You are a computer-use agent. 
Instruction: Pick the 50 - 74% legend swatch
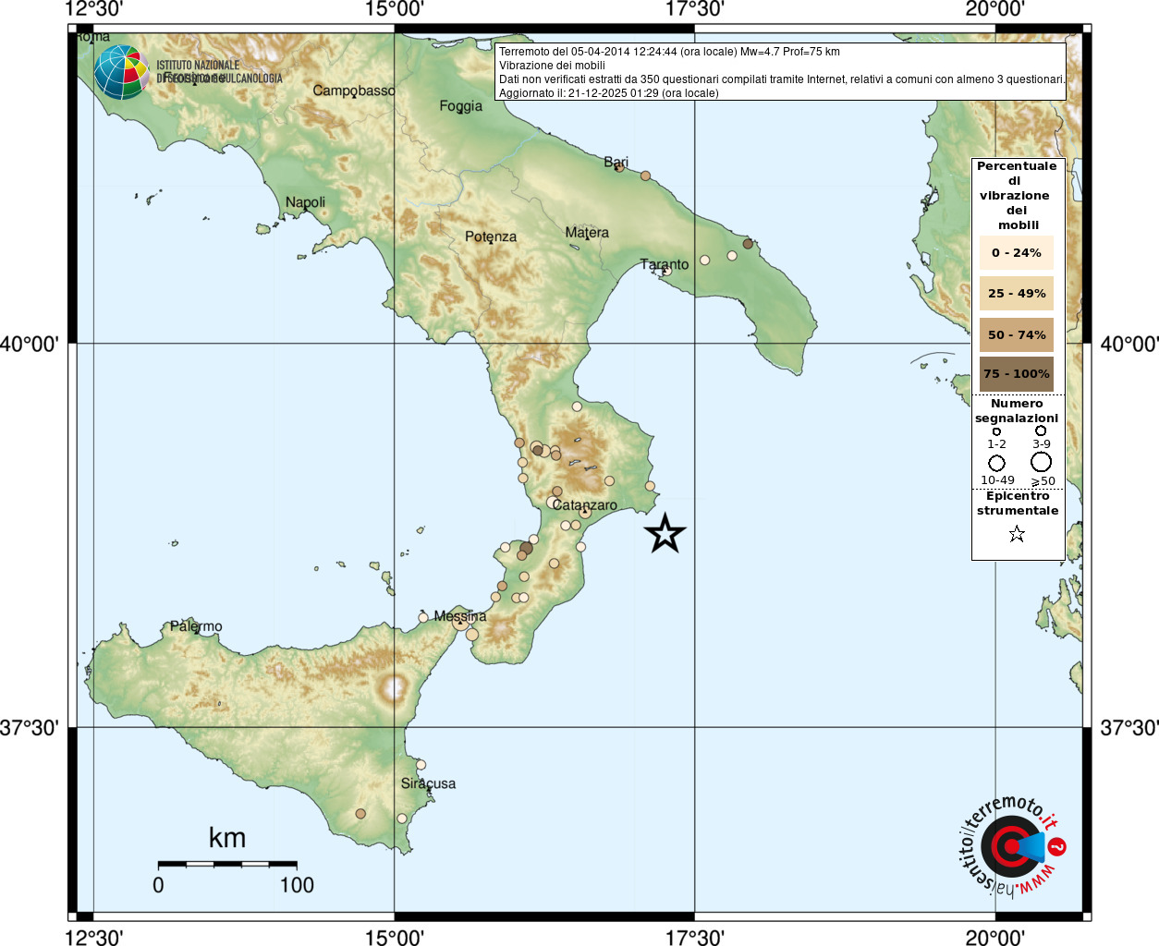1017,334
